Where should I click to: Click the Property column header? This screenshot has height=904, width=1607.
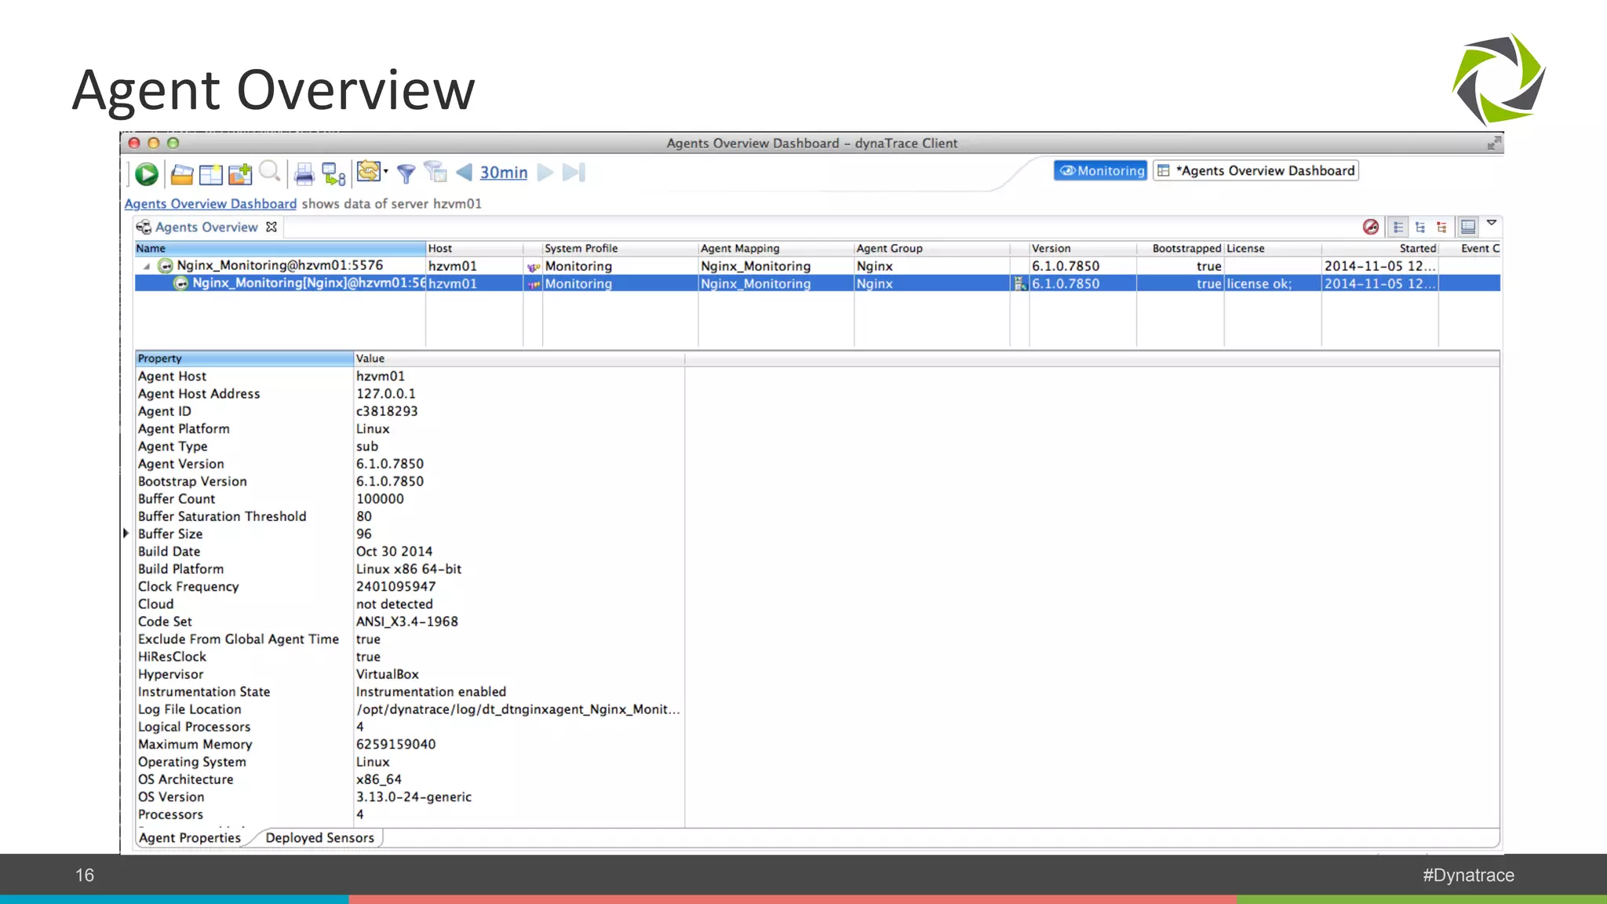[x=244, y=358]
